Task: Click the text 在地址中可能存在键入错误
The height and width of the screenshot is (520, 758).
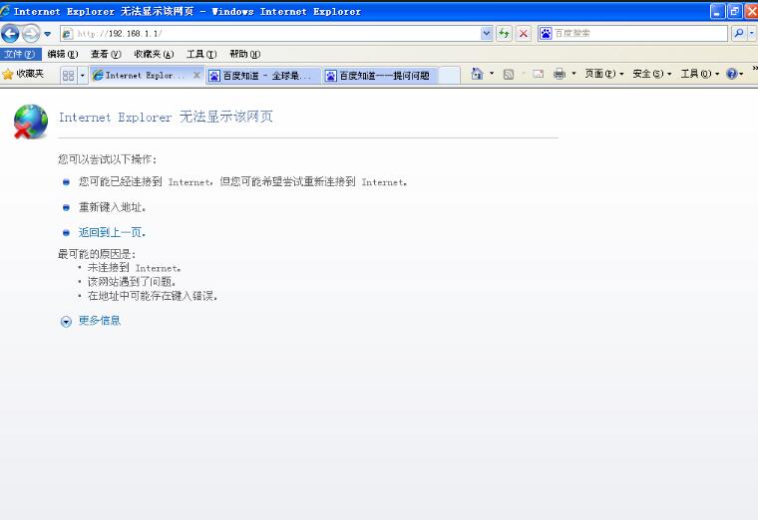Action: (x=153, y=296)
